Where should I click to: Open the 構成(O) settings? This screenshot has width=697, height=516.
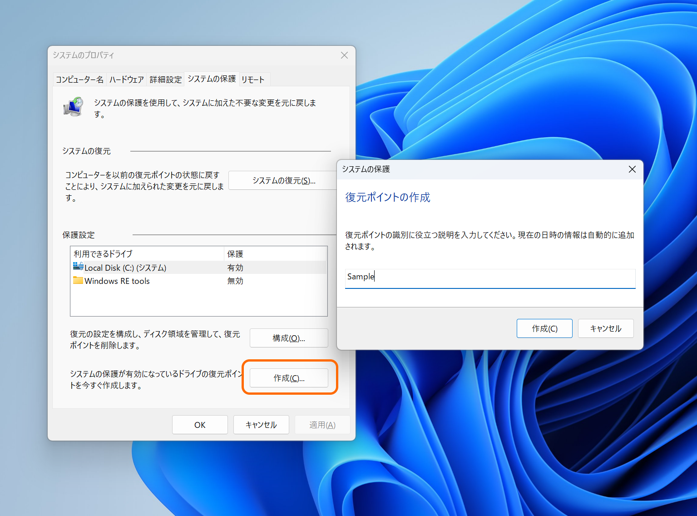pos(288,337)
